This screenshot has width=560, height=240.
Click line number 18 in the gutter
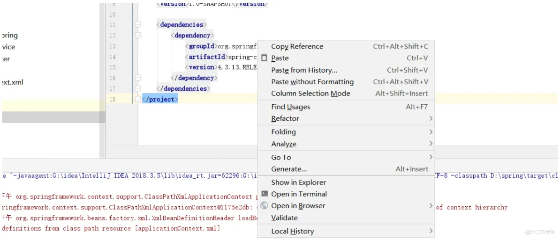[113, 99]
